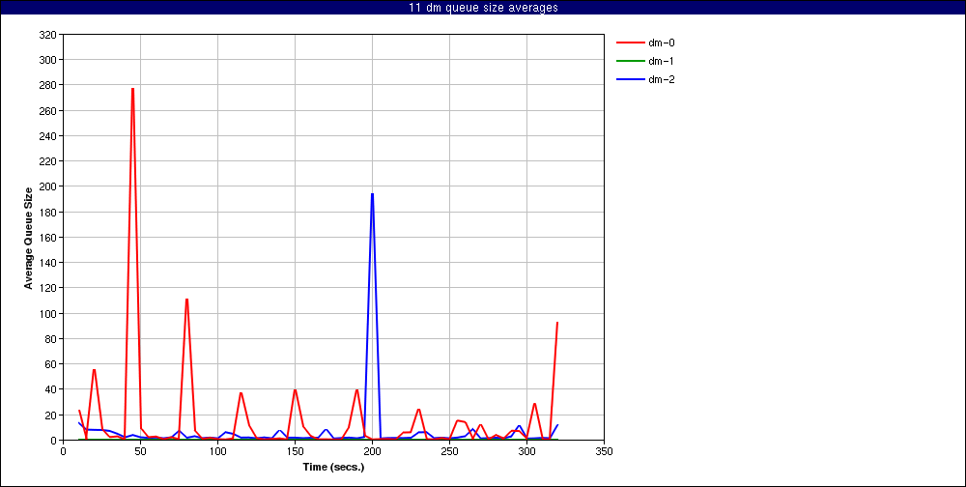
Task: Select the dm-0 legend label
Action: 661,43
